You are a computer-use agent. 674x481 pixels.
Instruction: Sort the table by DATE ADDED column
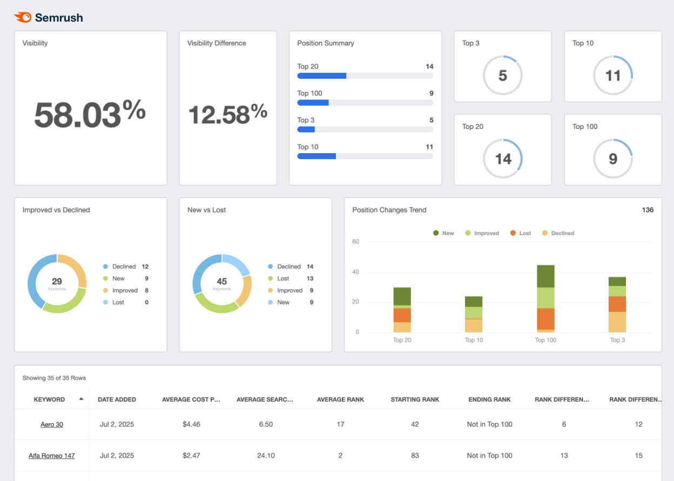(117, 399)
